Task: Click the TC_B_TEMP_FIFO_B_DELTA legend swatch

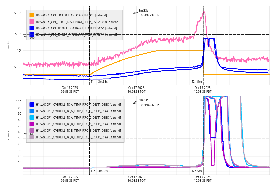Action: point(32,130)
